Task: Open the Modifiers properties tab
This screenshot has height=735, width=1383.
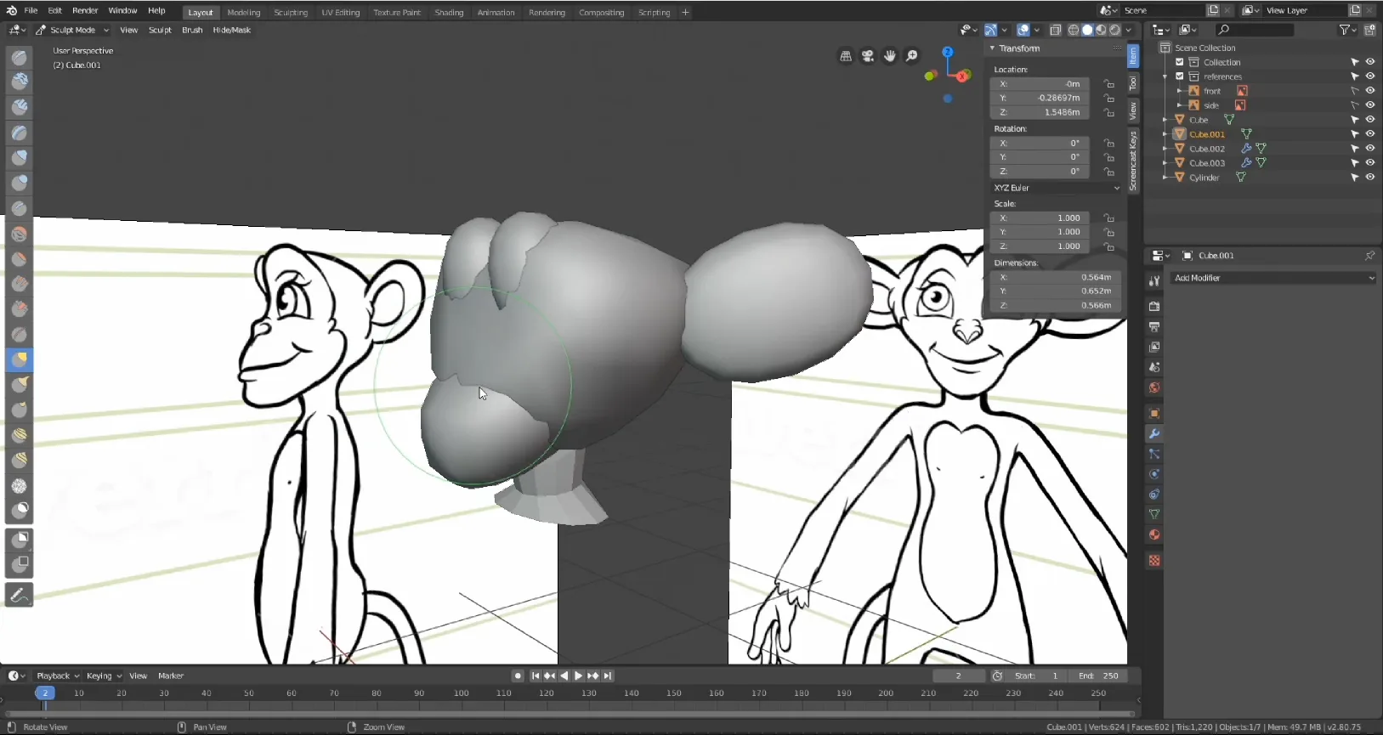Action: (1154, 433)
